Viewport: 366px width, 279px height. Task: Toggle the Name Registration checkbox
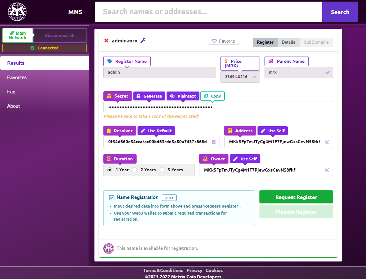pyautogui.click(x=112, y=198)
